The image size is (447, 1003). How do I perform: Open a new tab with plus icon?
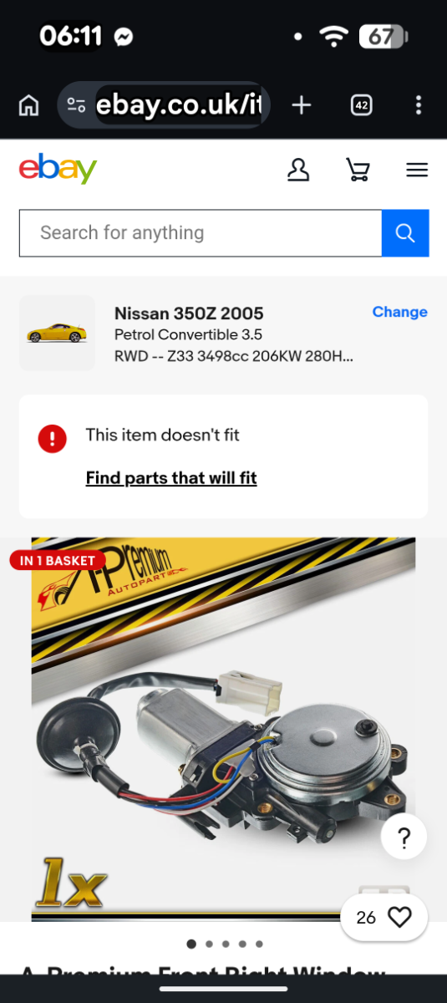click(x=301, y=105)
